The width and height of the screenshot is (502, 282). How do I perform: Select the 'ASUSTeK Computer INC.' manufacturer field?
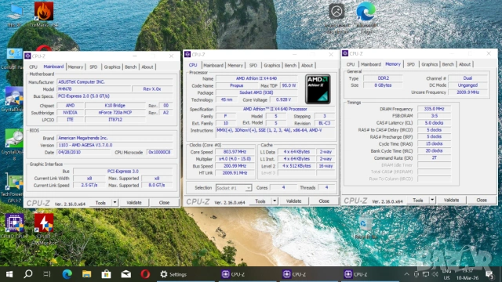click(x=115, y=81)
